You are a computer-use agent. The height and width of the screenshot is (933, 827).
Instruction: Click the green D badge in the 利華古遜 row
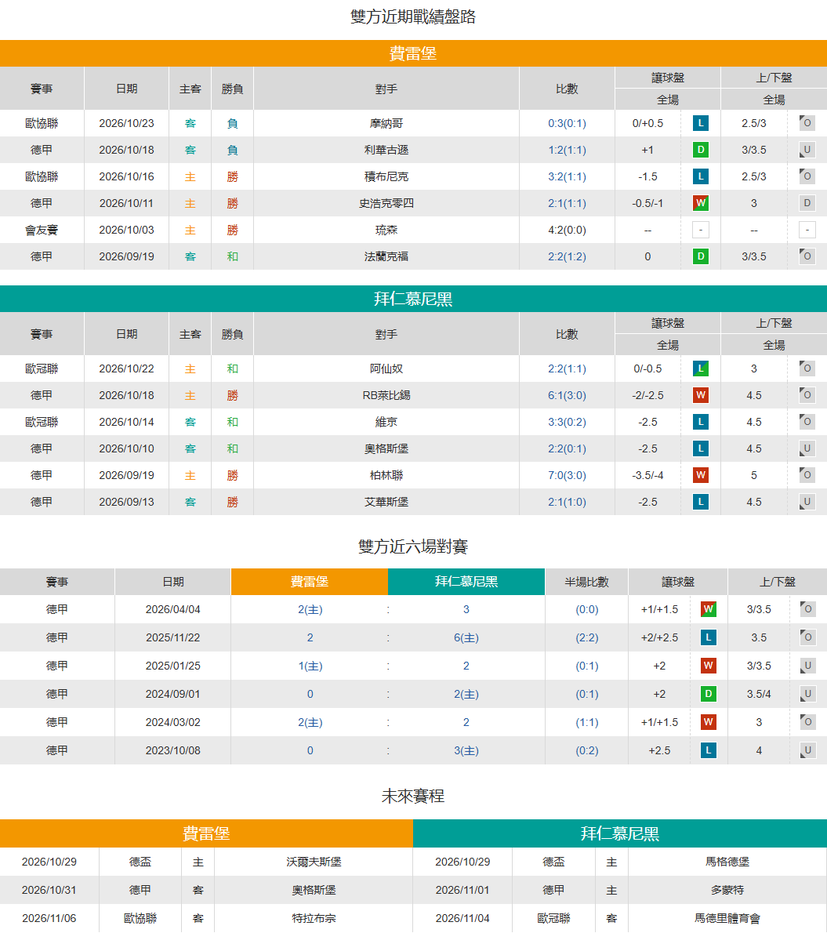point(700,150)
